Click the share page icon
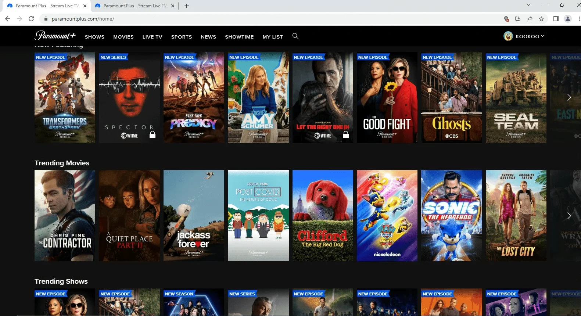This screenshot has height=316, width=581. click(530, 19)
